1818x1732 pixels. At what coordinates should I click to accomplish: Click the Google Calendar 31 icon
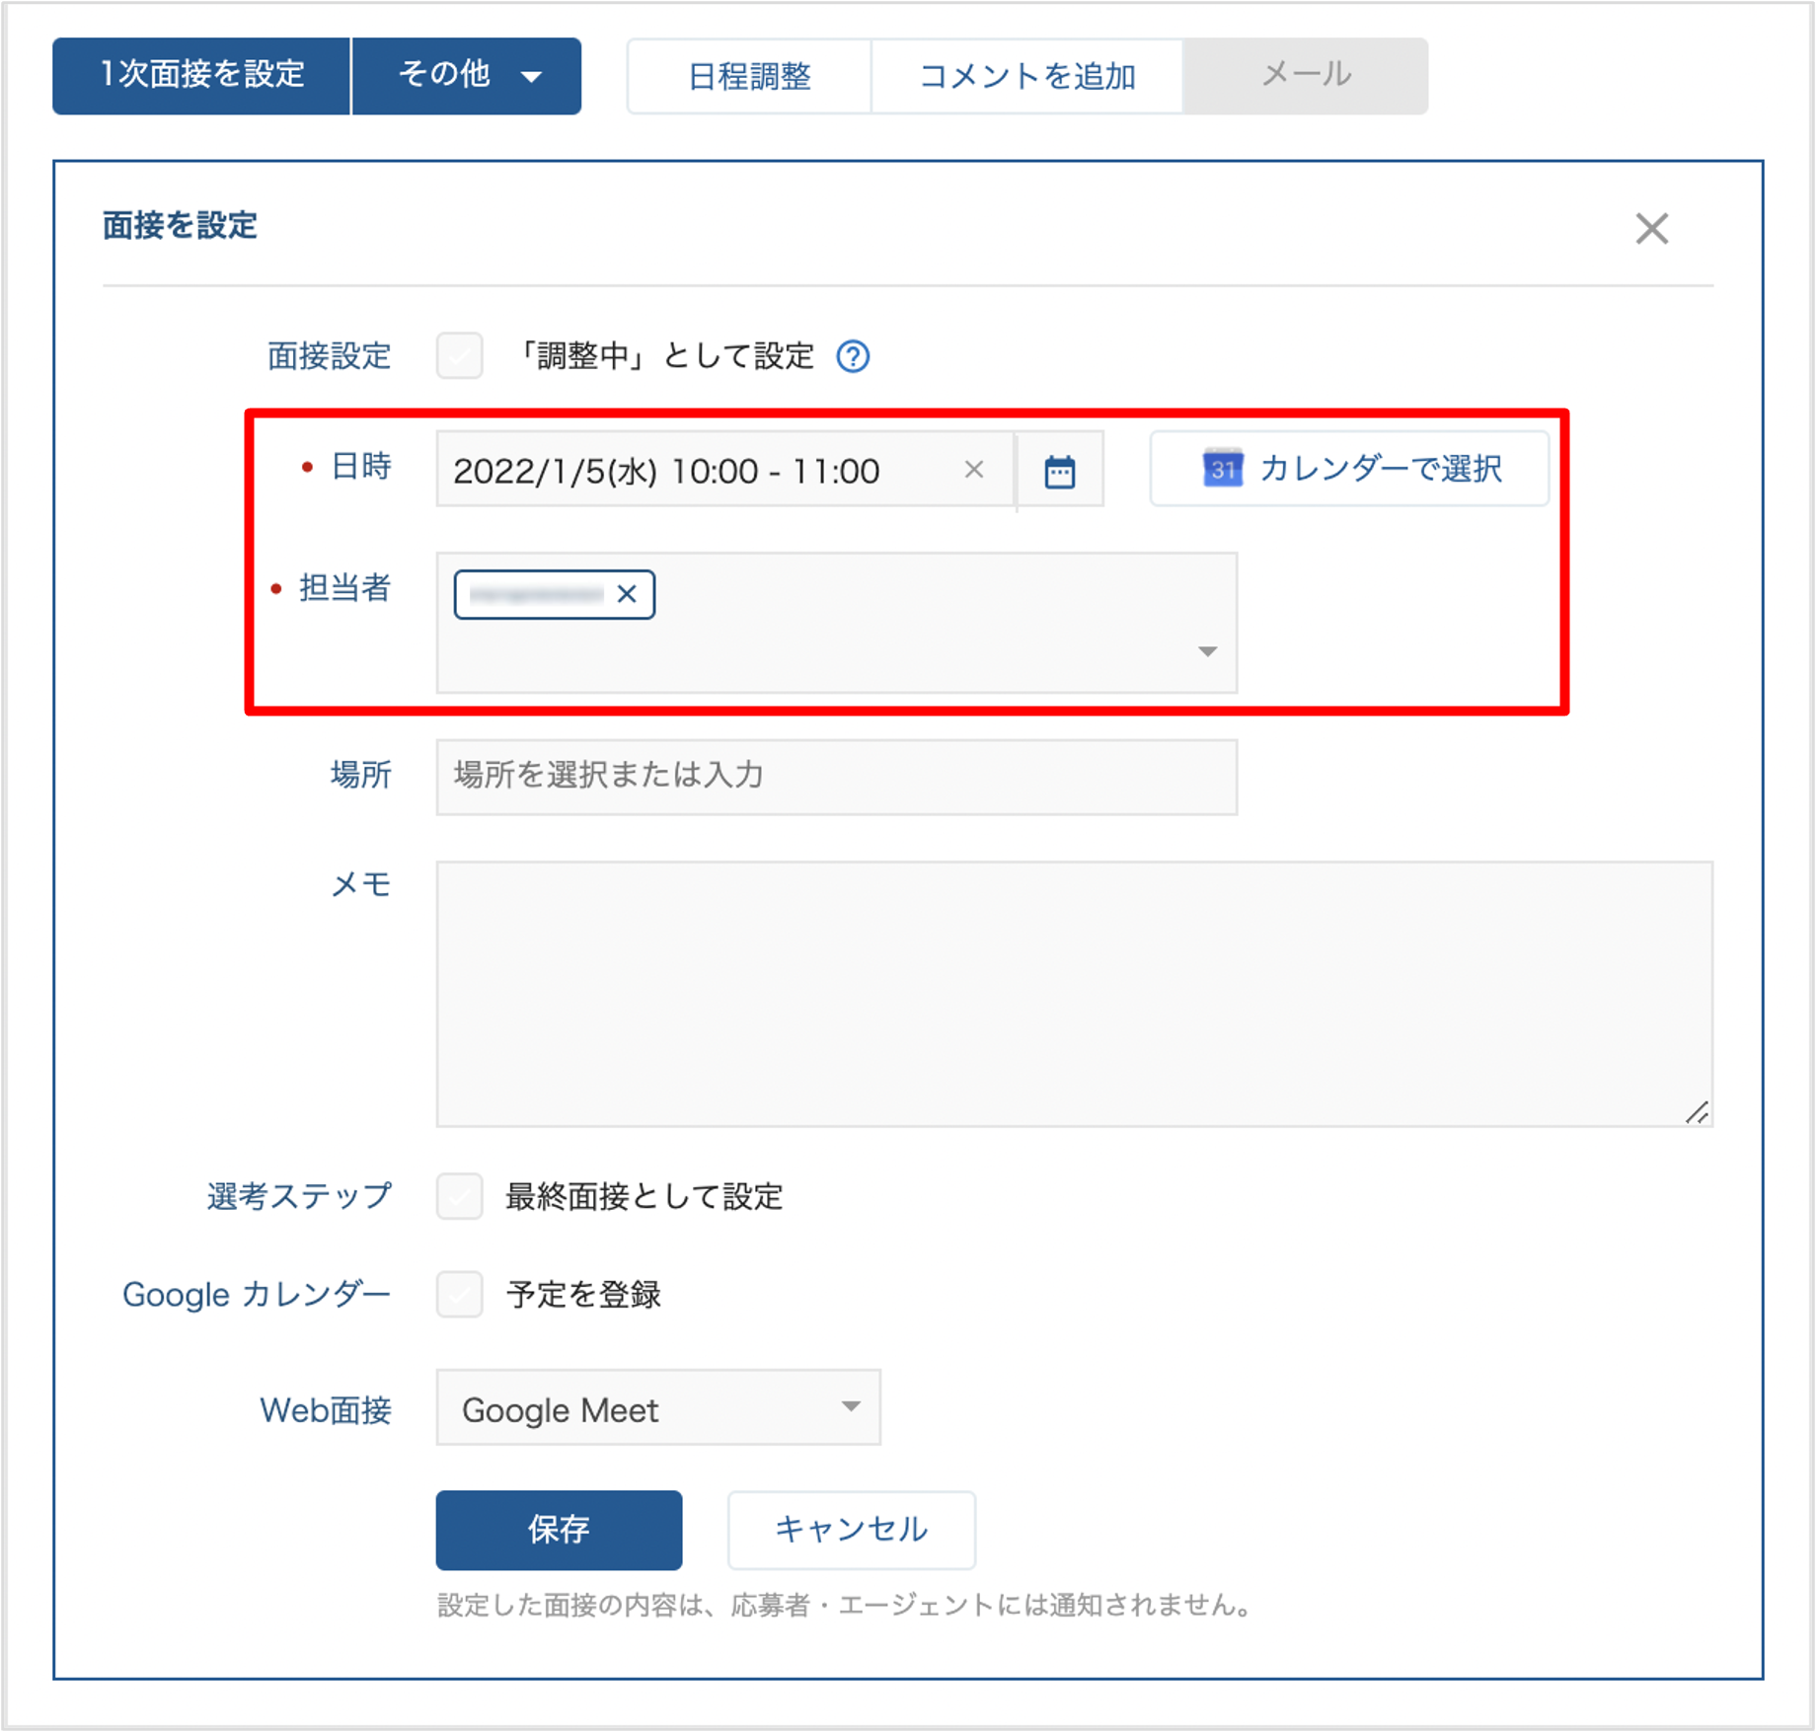click(1223, 468)
